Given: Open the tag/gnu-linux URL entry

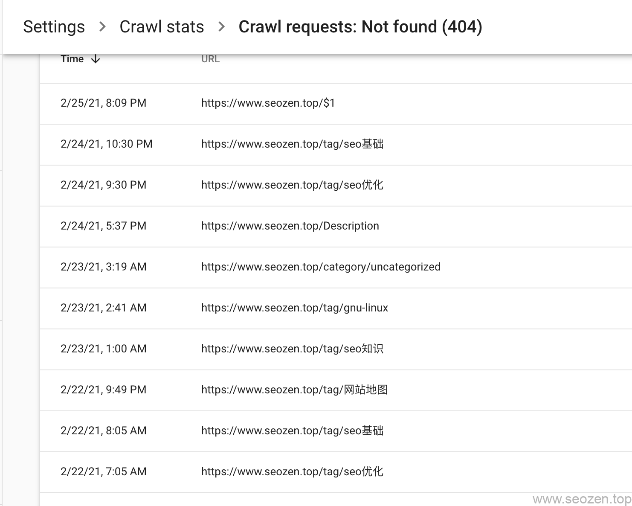Looking at the screenshot, I should tap(294, 308).
